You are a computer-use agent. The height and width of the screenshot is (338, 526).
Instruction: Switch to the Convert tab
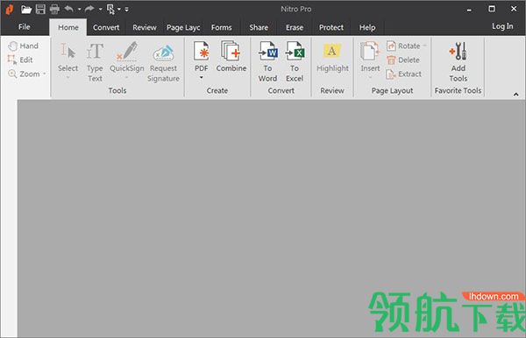pos(106,27)
